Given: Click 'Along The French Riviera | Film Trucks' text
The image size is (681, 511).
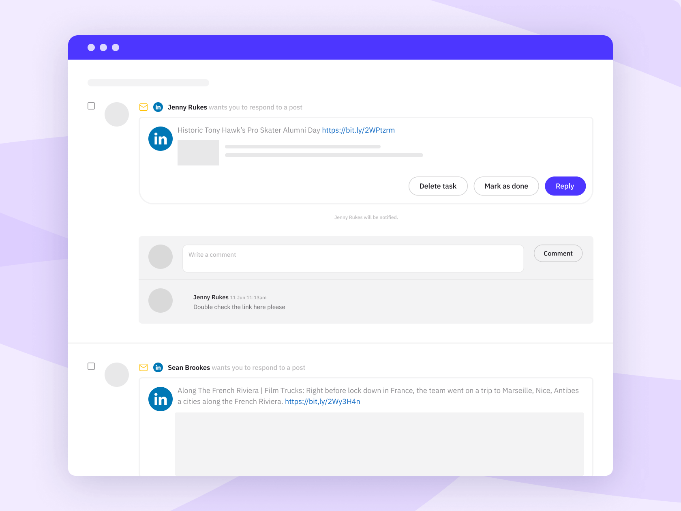Looking at the screenshot, I should pyautogui.click(x=241, y=391).
